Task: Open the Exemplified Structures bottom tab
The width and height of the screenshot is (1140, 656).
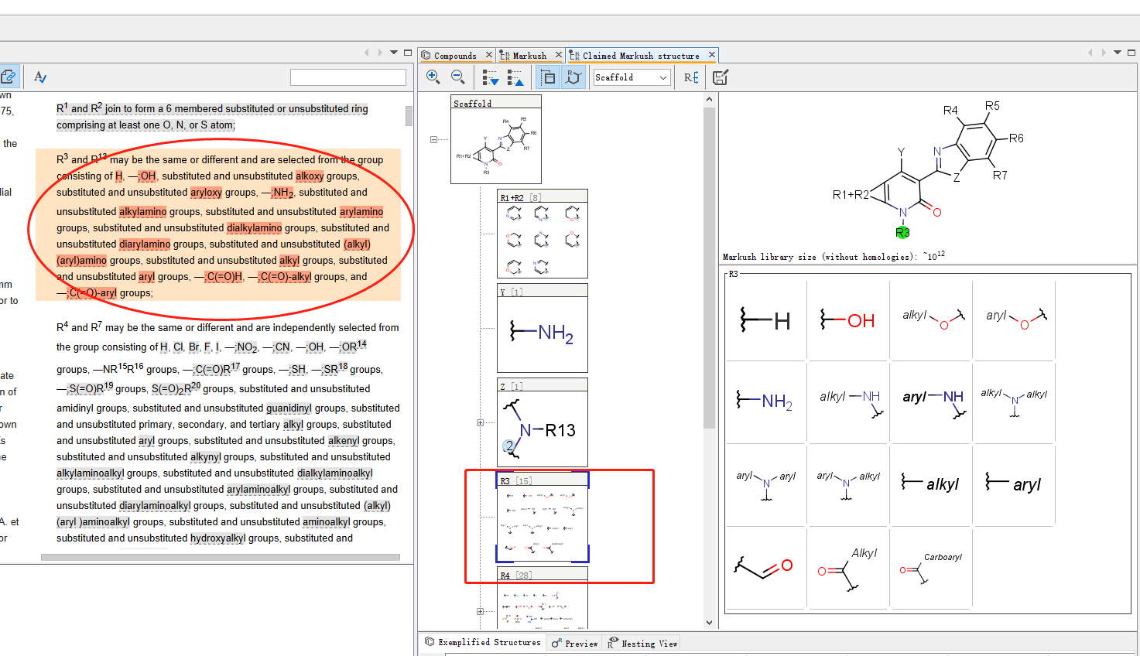Action: point(483,642)
